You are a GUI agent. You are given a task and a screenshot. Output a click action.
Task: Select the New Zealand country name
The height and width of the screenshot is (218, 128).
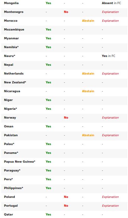click(x=15, y=82)
